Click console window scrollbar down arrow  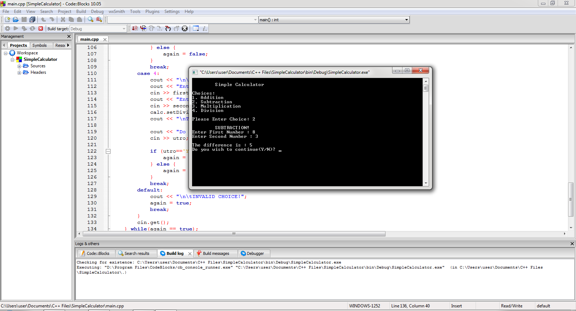tap(426, 183)
